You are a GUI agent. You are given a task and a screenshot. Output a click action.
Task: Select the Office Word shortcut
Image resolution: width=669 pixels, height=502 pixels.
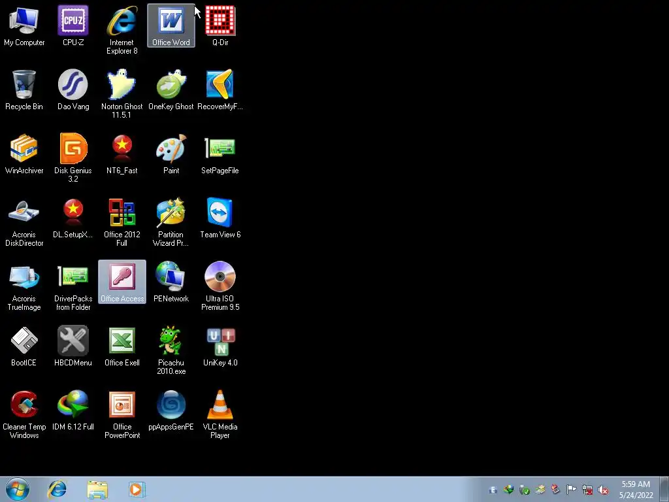pos(171,25)
